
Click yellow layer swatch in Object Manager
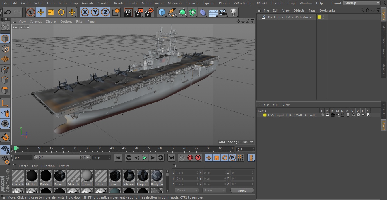319,17
